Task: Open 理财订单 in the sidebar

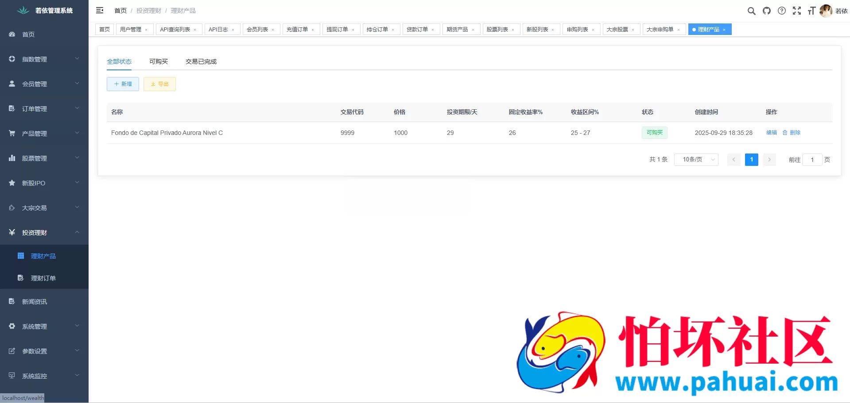Action: coord(44,278)
